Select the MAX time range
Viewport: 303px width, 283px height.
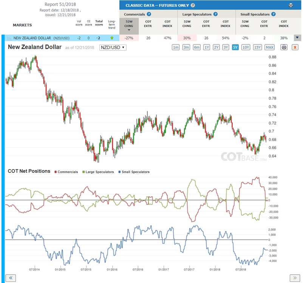(x=270, y=47)
